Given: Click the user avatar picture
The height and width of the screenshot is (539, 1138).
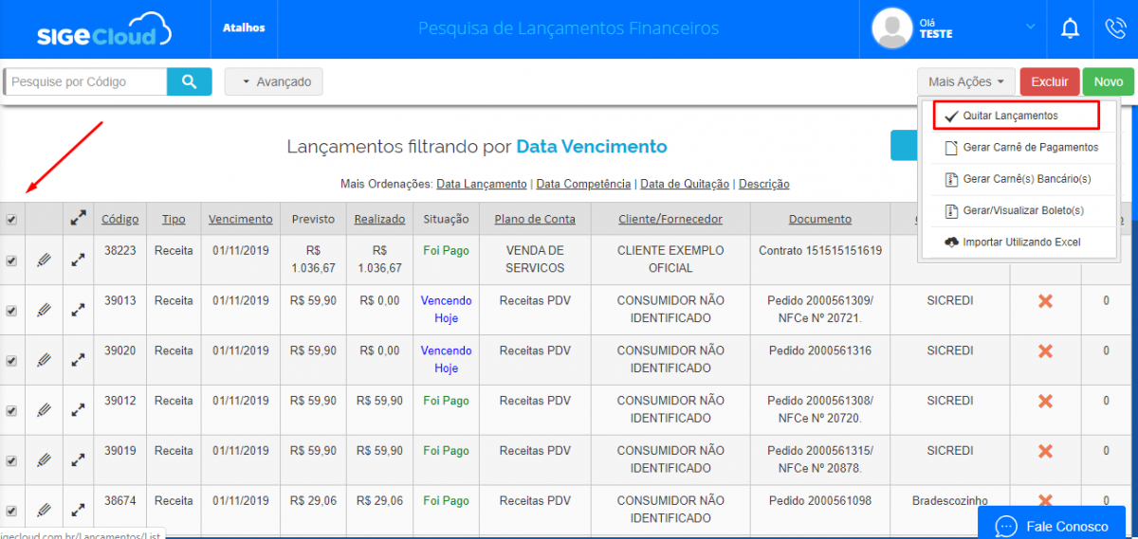Looking at the screenshot, I should point(890,28).
